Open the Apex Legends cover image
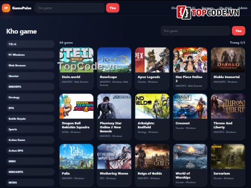 (x=152, y=60)
